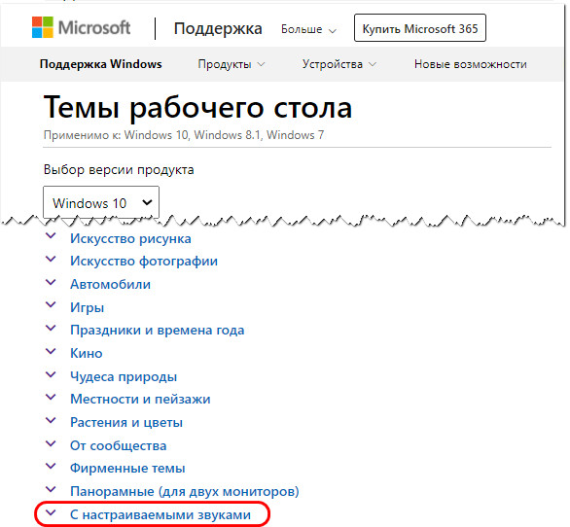Screen dimensions: 570x527
Task: Click the Microsoft logo
Action: click(x=81, y=27)
